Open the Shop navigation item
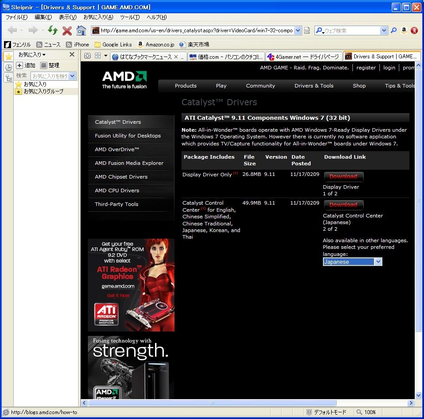Image resolution: width=424 pixels, height=419 pixels. point(359,86)
